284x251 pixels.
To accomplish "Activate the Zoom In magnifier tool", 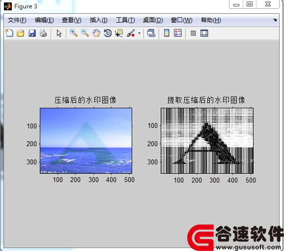I will pos(74,33).
